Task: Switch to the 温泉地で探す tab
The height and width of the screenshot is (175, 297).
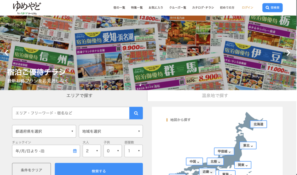Action: tap(215, 95)
